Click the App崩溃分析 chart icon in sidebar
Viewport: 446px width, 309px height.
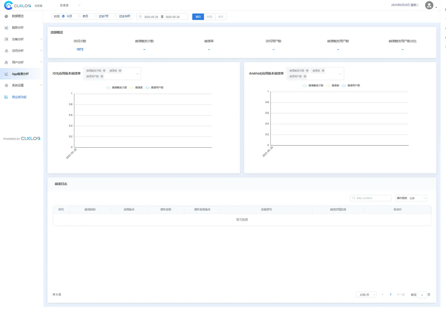point(6,74)
